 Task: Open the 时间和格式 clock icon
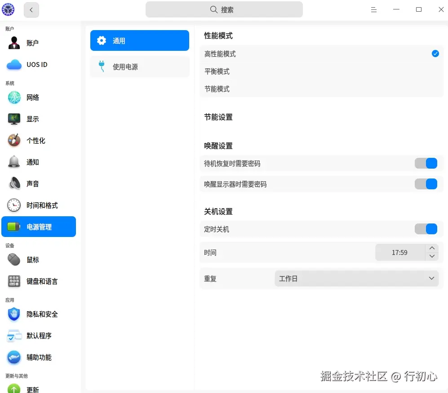[14, 205]
